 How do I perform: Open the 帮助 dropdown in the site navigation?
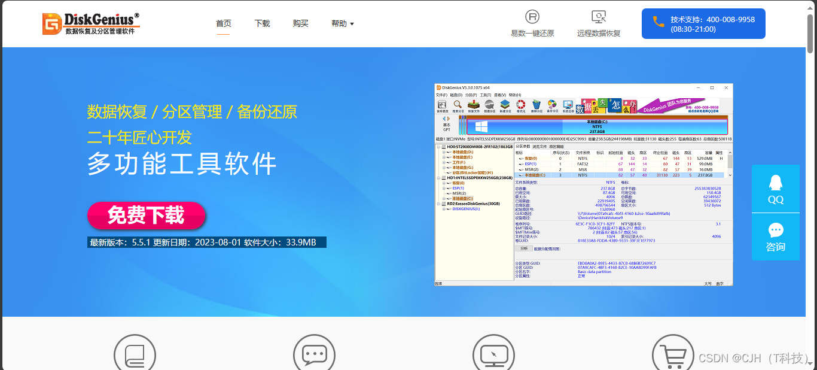tap(343, 23)
